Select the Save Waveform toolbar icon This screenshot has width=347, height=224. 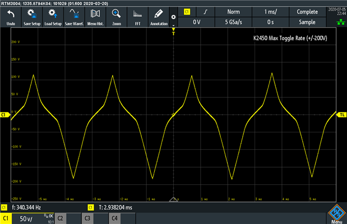click(x=74, y=17)
